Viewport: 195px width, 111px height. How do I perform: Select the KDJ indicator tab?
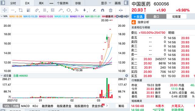(35, 106)
